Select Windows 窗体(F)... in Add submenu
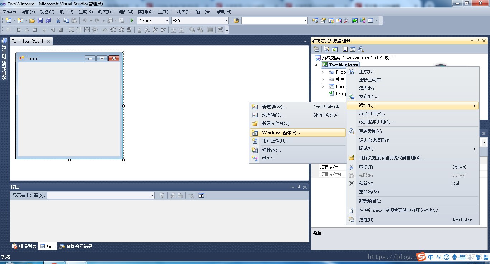The width and height of the screenshot is (490, 264). (x=298, y=133)
